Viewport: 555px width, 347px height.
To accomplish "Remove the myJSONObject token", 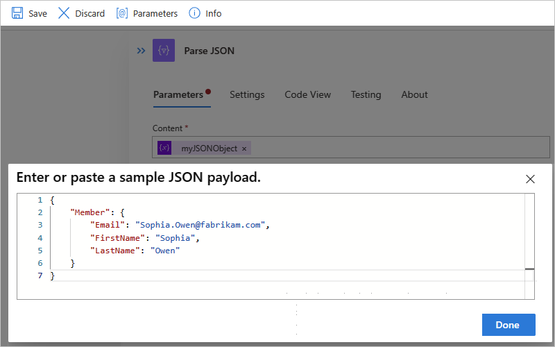I will coord(244,149).
